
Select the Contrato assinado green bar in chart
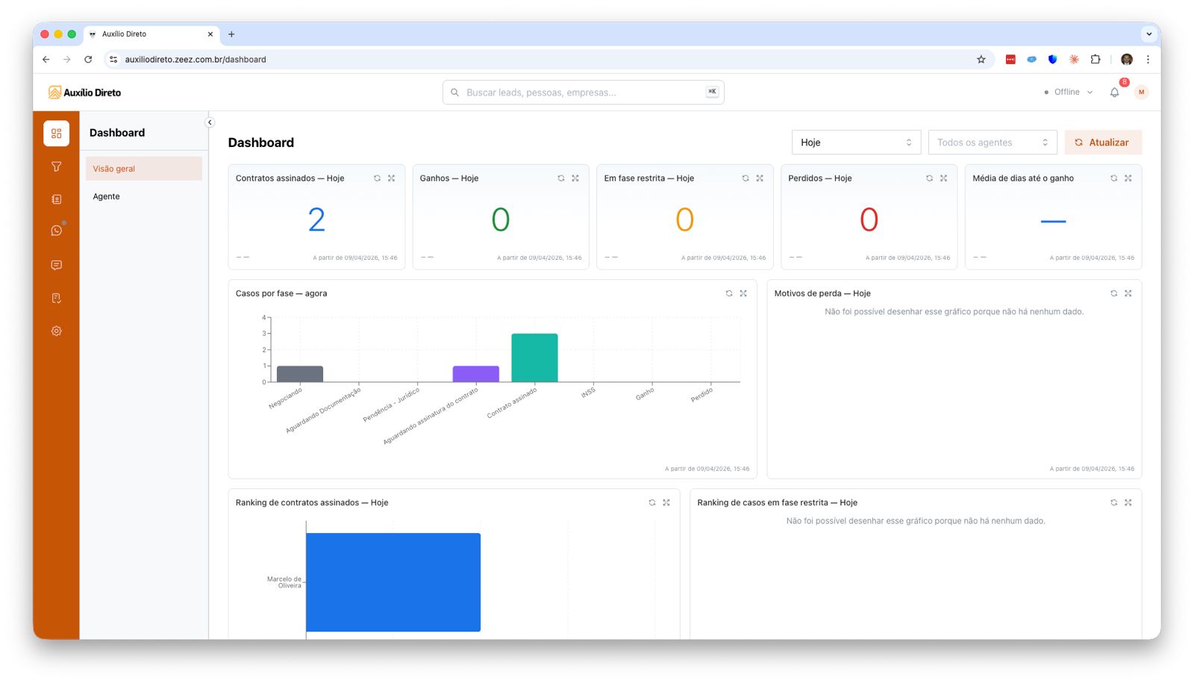(534, 357)
